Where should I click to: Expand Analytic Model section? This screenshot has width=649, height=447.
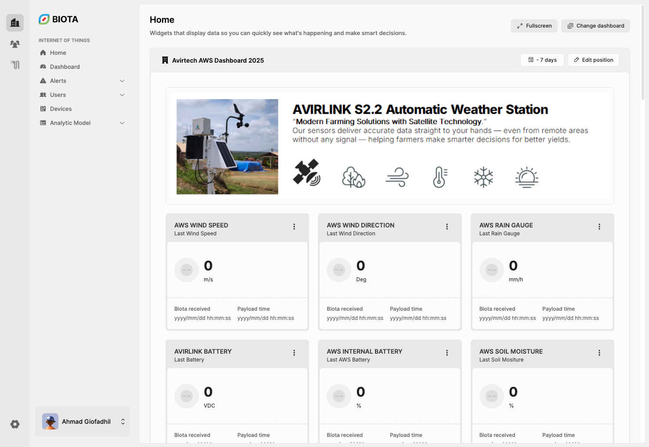[122, 123]
